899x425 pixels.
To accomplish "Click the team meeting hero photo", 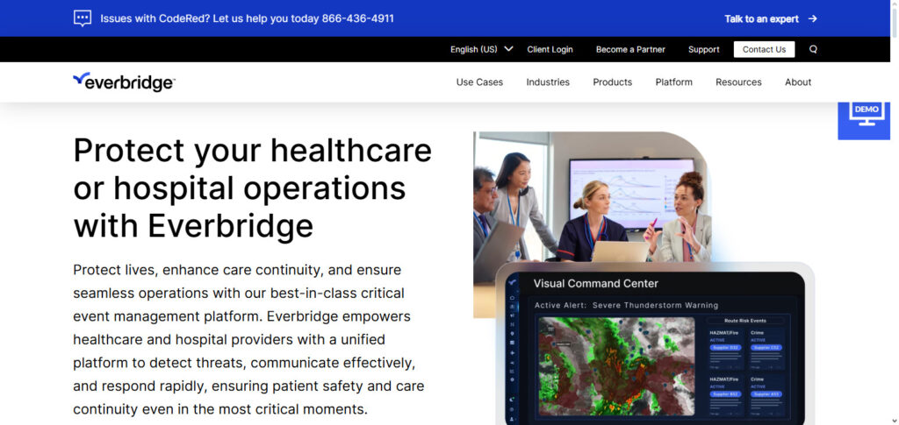I will coord(593,197).
